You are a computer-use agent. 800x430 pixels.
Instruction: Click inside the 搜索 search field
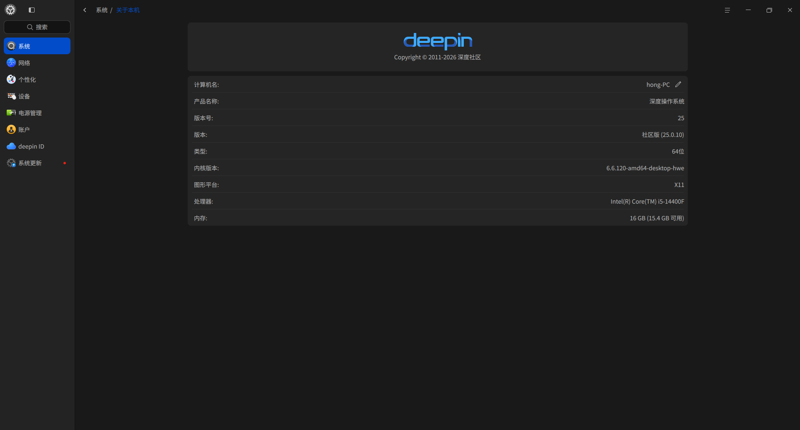click(37, 27)
